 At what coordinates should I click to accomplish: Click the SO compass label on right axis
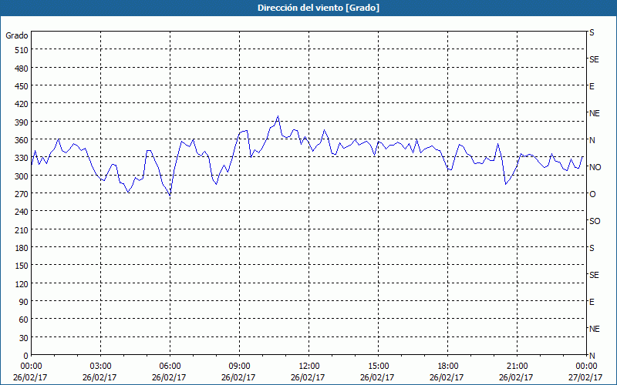[595, 221]
